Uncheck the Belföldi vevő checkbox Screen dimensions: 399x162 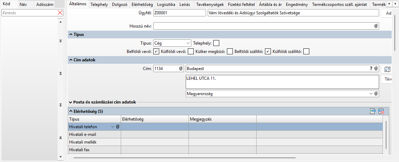pyautogui.click(x=156, y=52)
